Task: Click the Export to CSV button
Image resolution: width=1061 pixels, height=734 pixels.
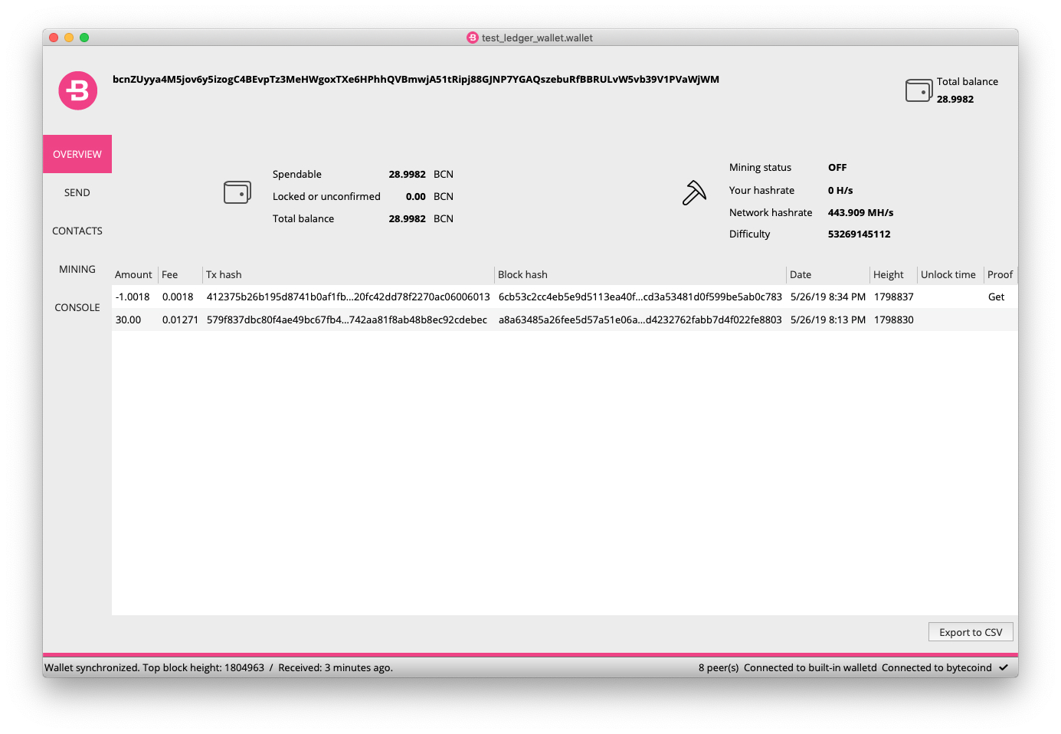Action: coord(971,632)
